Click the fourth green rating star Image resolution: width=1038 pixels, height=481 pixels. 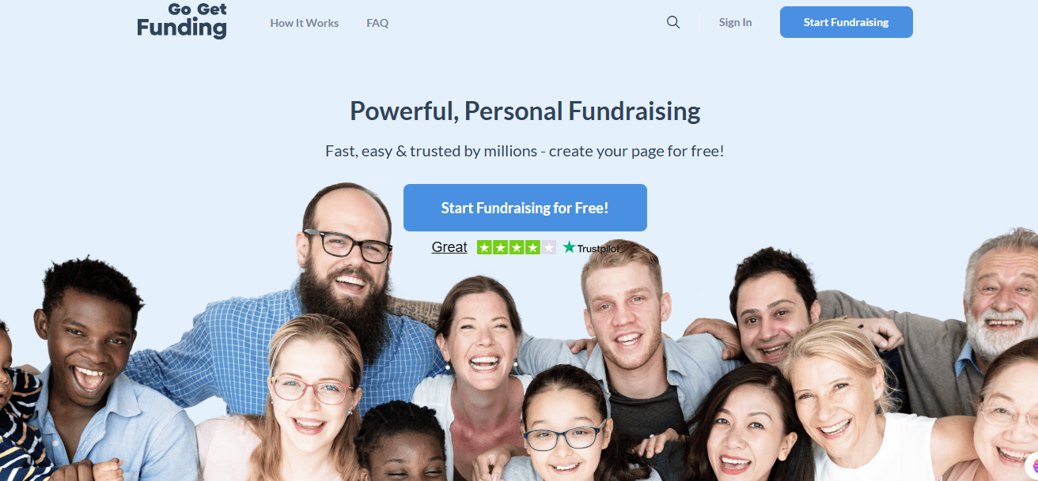pyautogui.click(x=532, y=247)
